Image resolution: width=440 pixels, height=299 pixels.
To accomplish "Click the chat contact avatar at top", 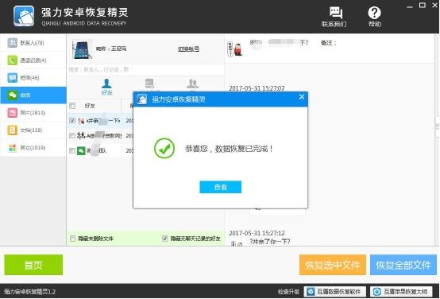I will [x=235, y=49].
